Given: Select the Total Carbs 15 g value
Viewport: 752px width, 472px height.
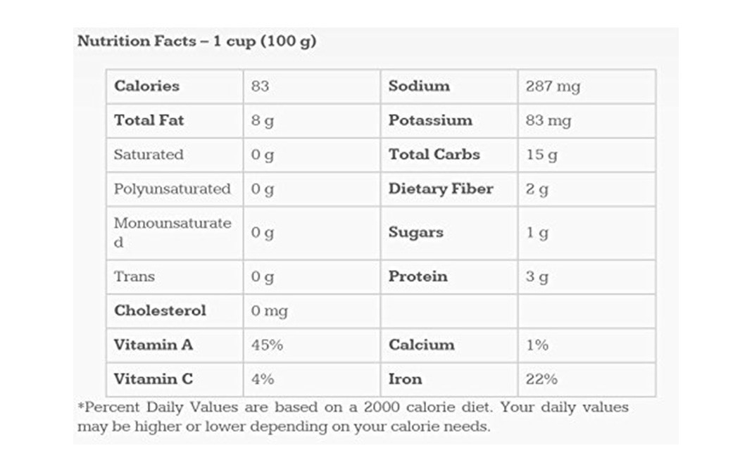Looking at the screenshot, I should click(541, 155).
